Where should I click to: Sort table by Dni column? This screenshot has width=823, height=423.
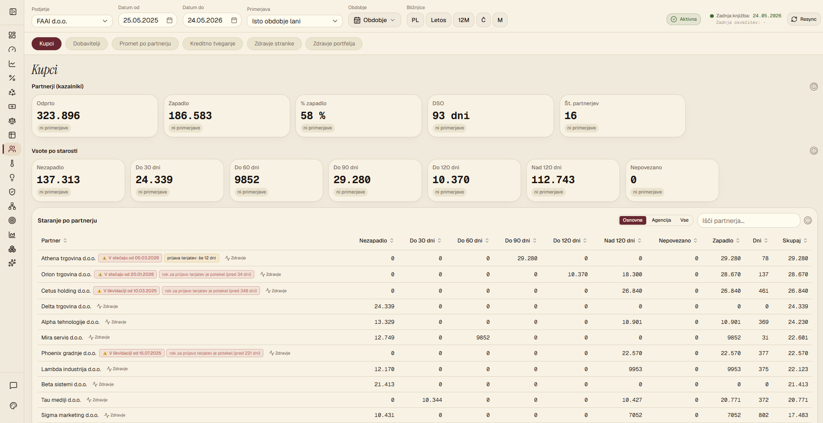coord(760,240)
